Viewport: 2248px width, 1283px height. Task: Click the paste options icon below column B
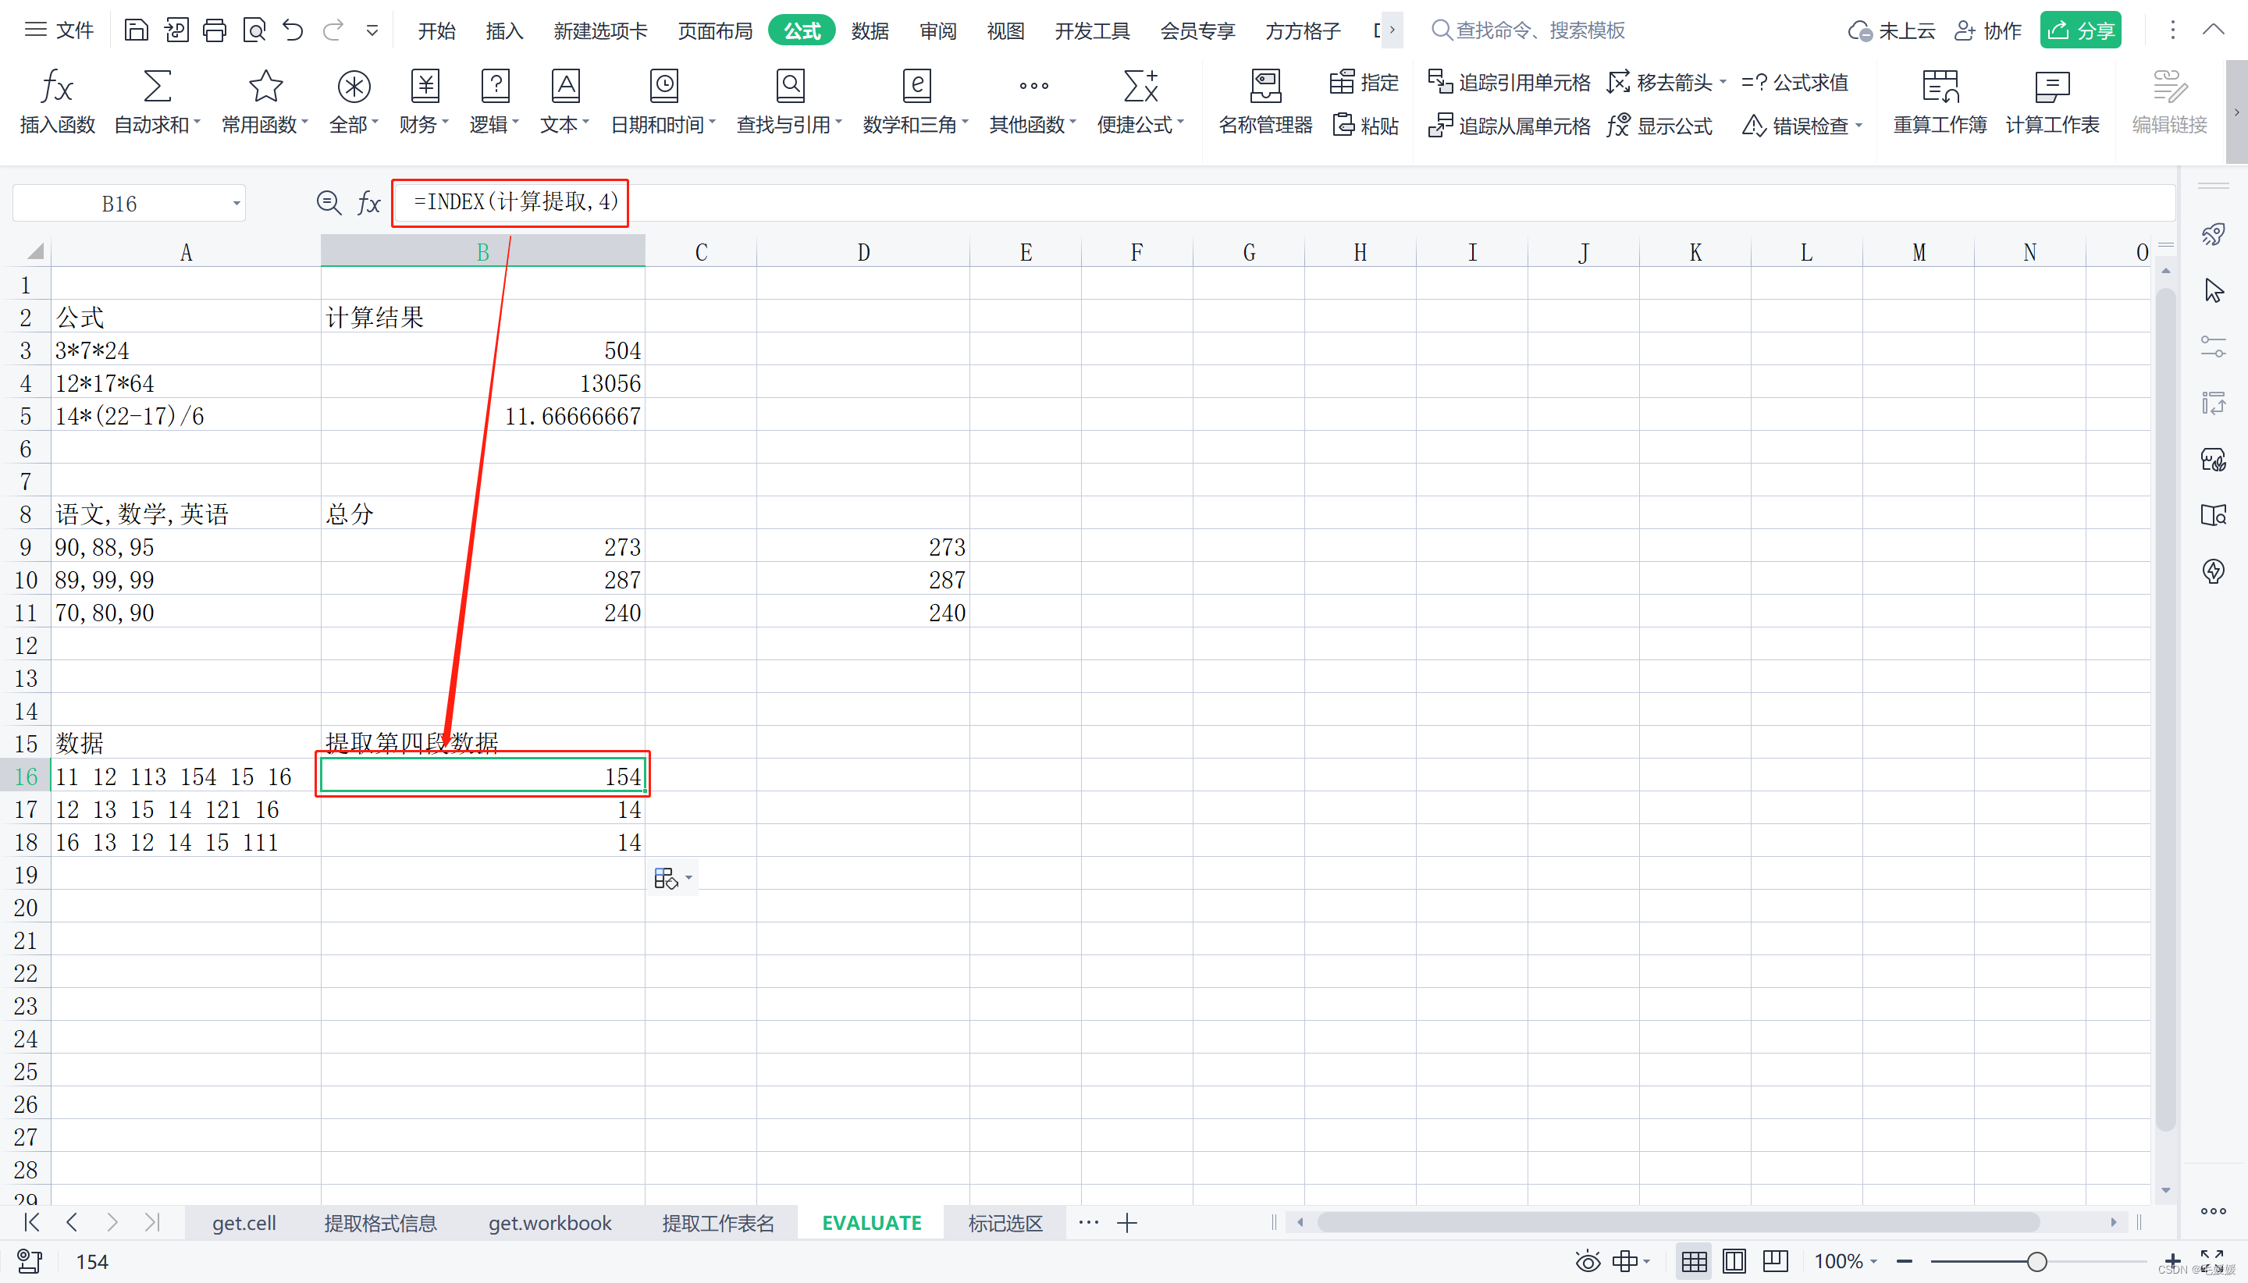(x=667, y=878)
